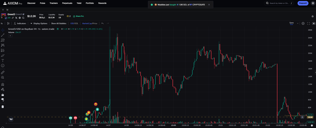Select the XABCD pattern tool
The height and width of the screenshot is (128, 316).
tap(3, 45)
